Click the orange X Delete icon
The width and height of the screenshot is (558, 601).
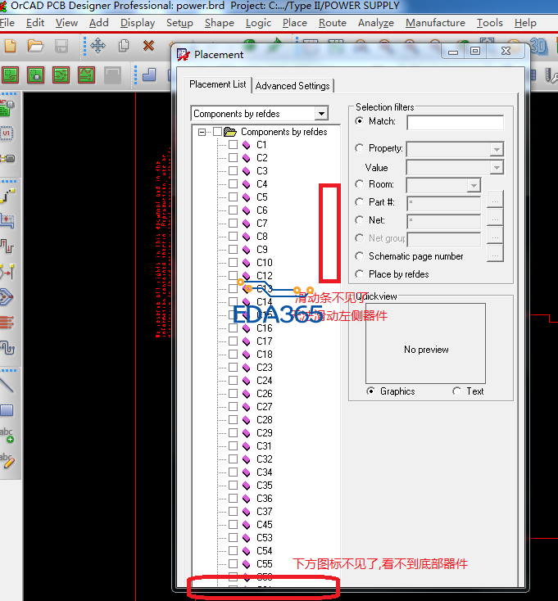[x=148, y=46]
